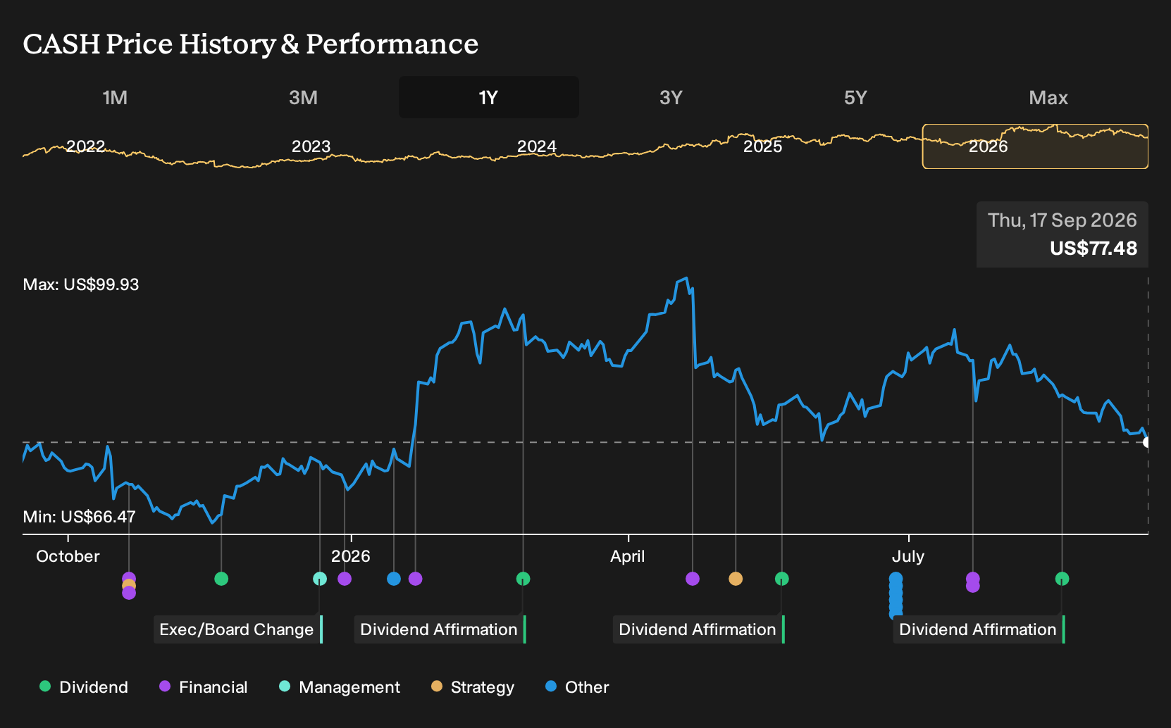Click the 2022 label in the overview chart
This screenshot has height=728, width=1171.
point(86,146)
